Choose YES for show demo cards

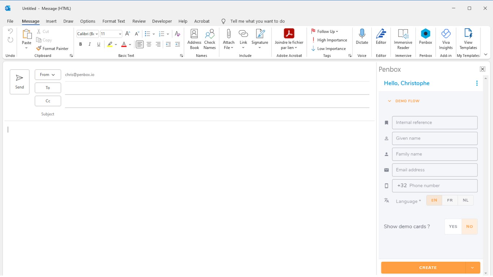point(453,227)
